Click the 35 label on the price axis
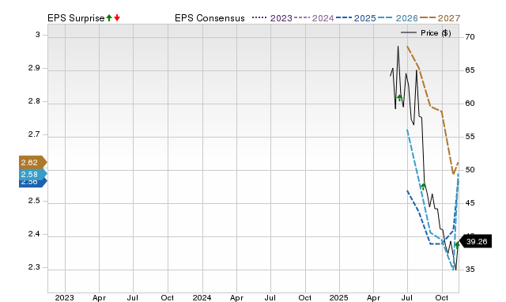The width and height of the screenshot is (506, 302). (x=470, y=269)
